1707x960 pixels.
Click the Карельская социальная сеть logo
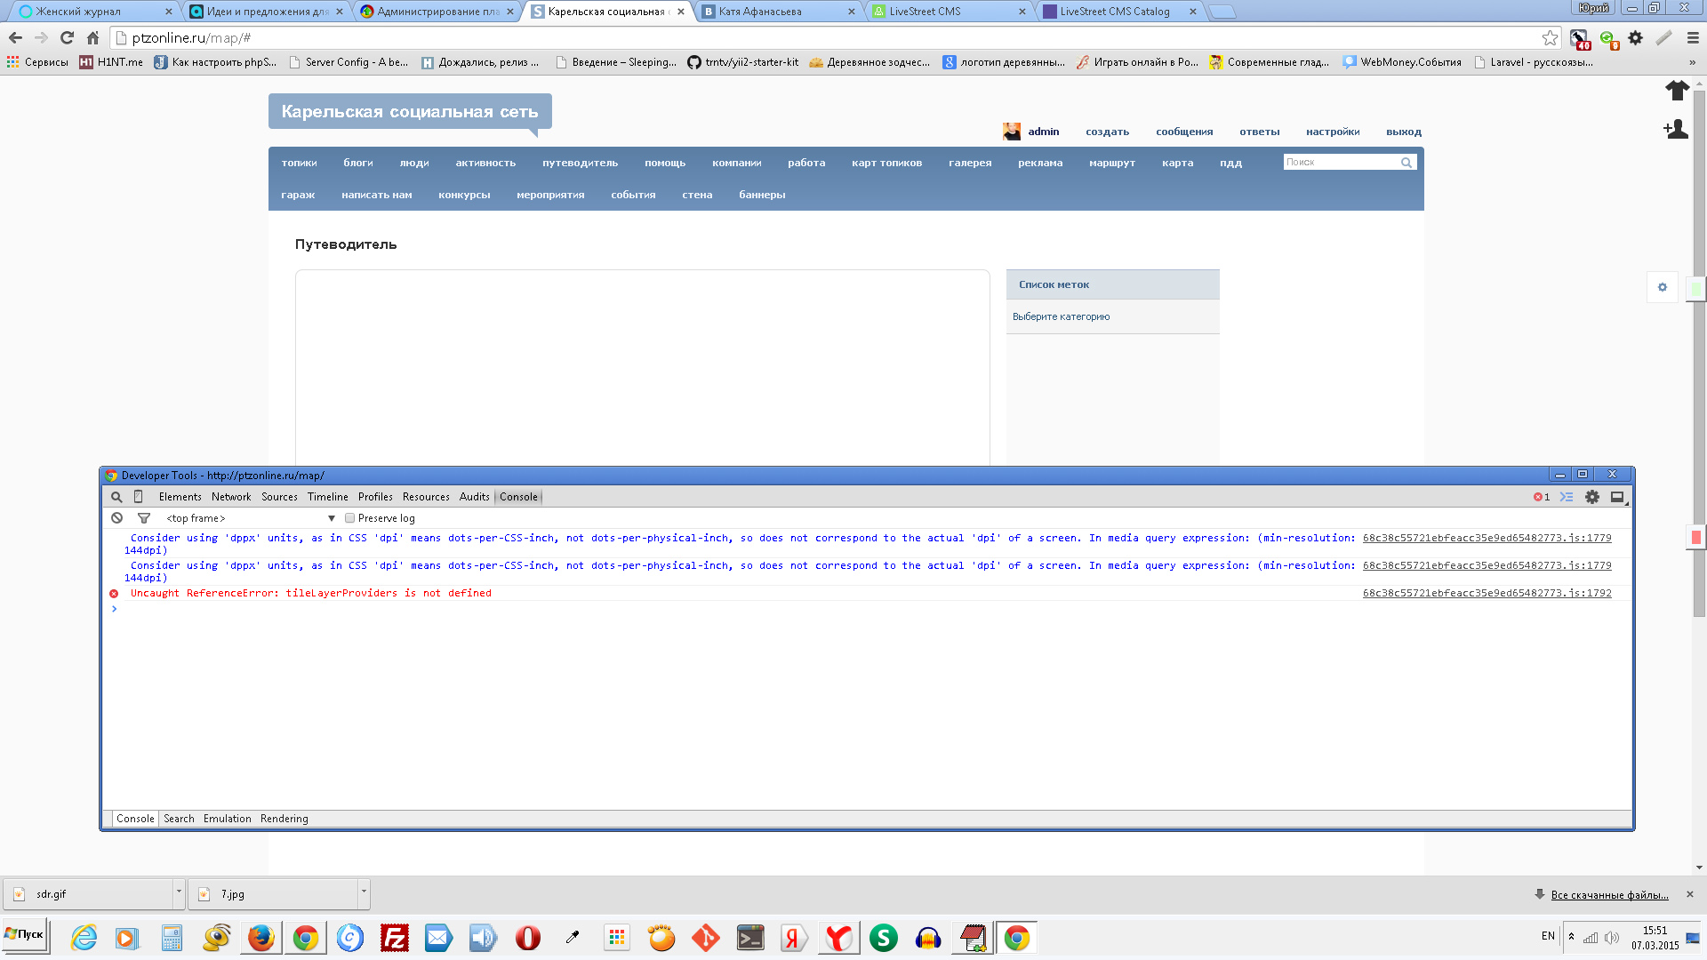pyautogui.click(x=410, y=111)
